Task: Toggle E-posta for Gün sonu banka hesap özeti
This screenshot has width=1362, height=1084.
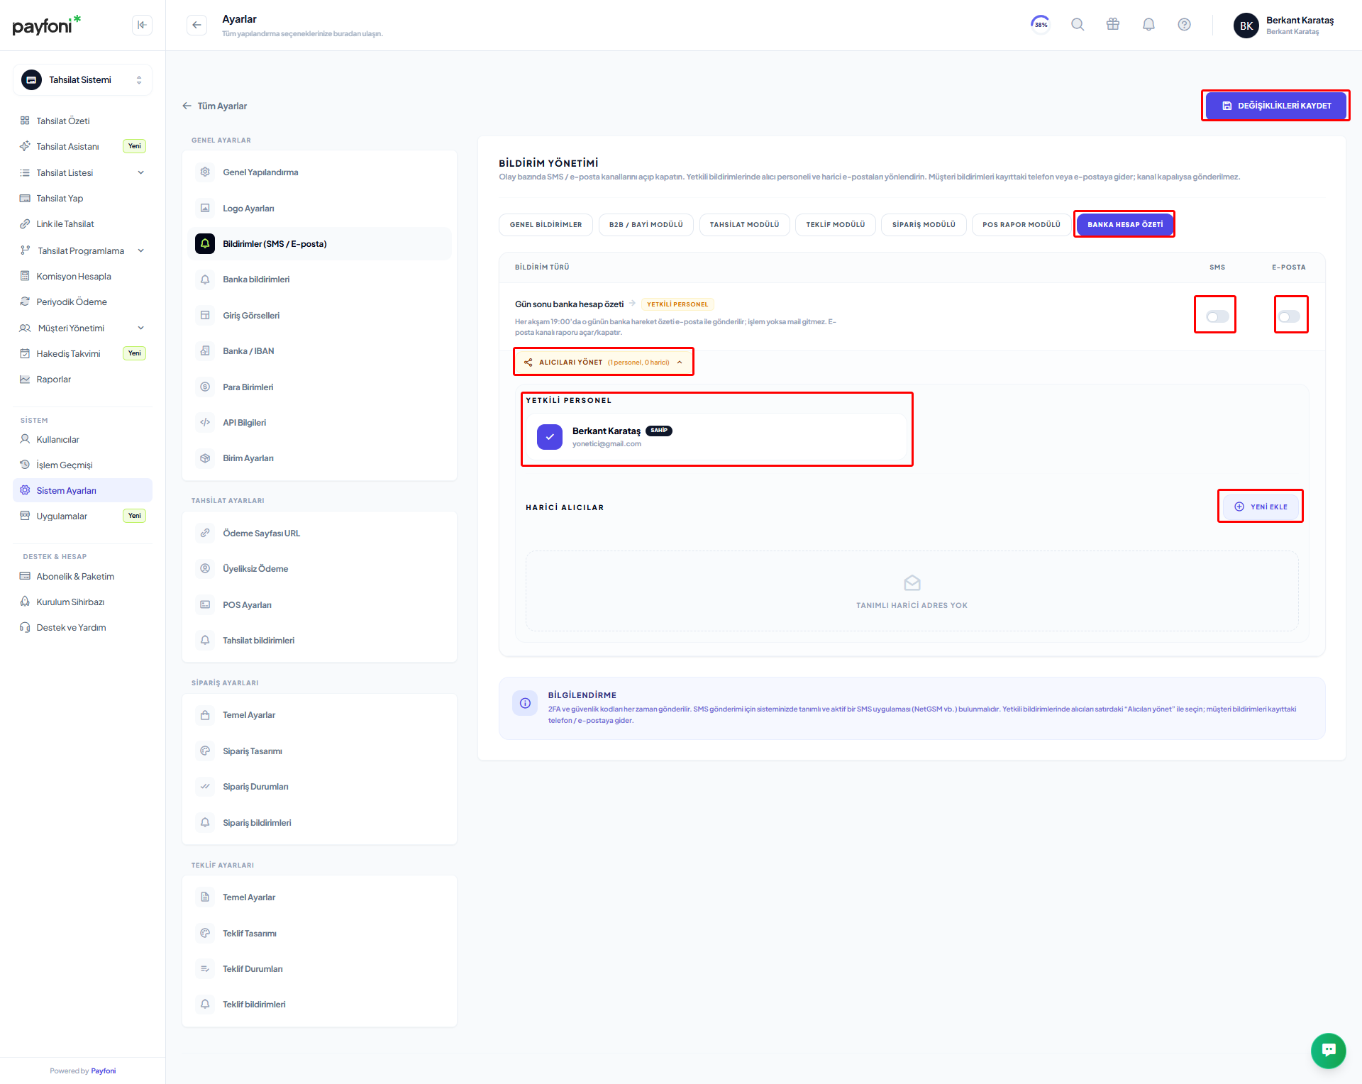Action: (1289, 316)
